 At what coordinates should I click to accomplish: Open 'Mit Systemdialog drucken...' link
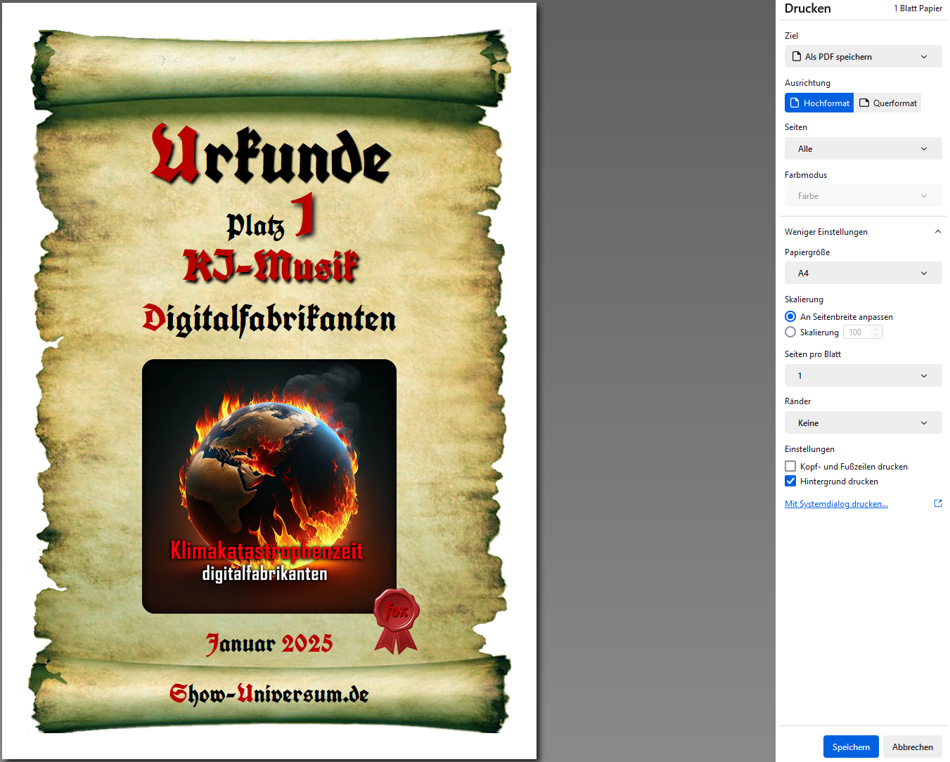click(x=836, y=504)
